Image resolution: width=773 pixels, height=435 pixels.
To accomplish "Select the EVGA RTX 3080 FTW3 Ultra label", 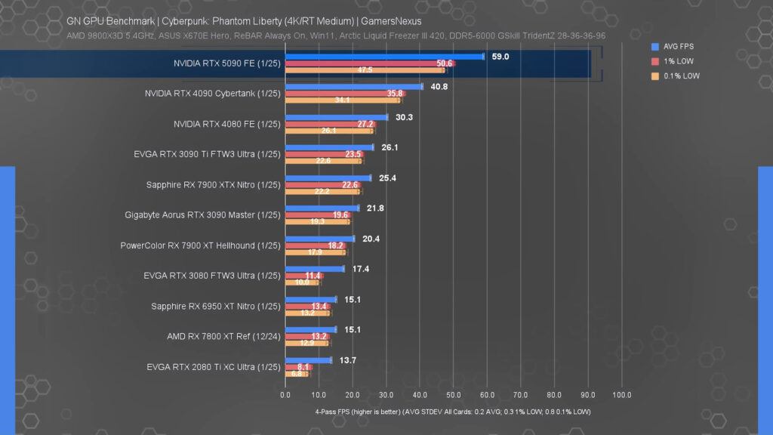I will (x=212, y=276).
